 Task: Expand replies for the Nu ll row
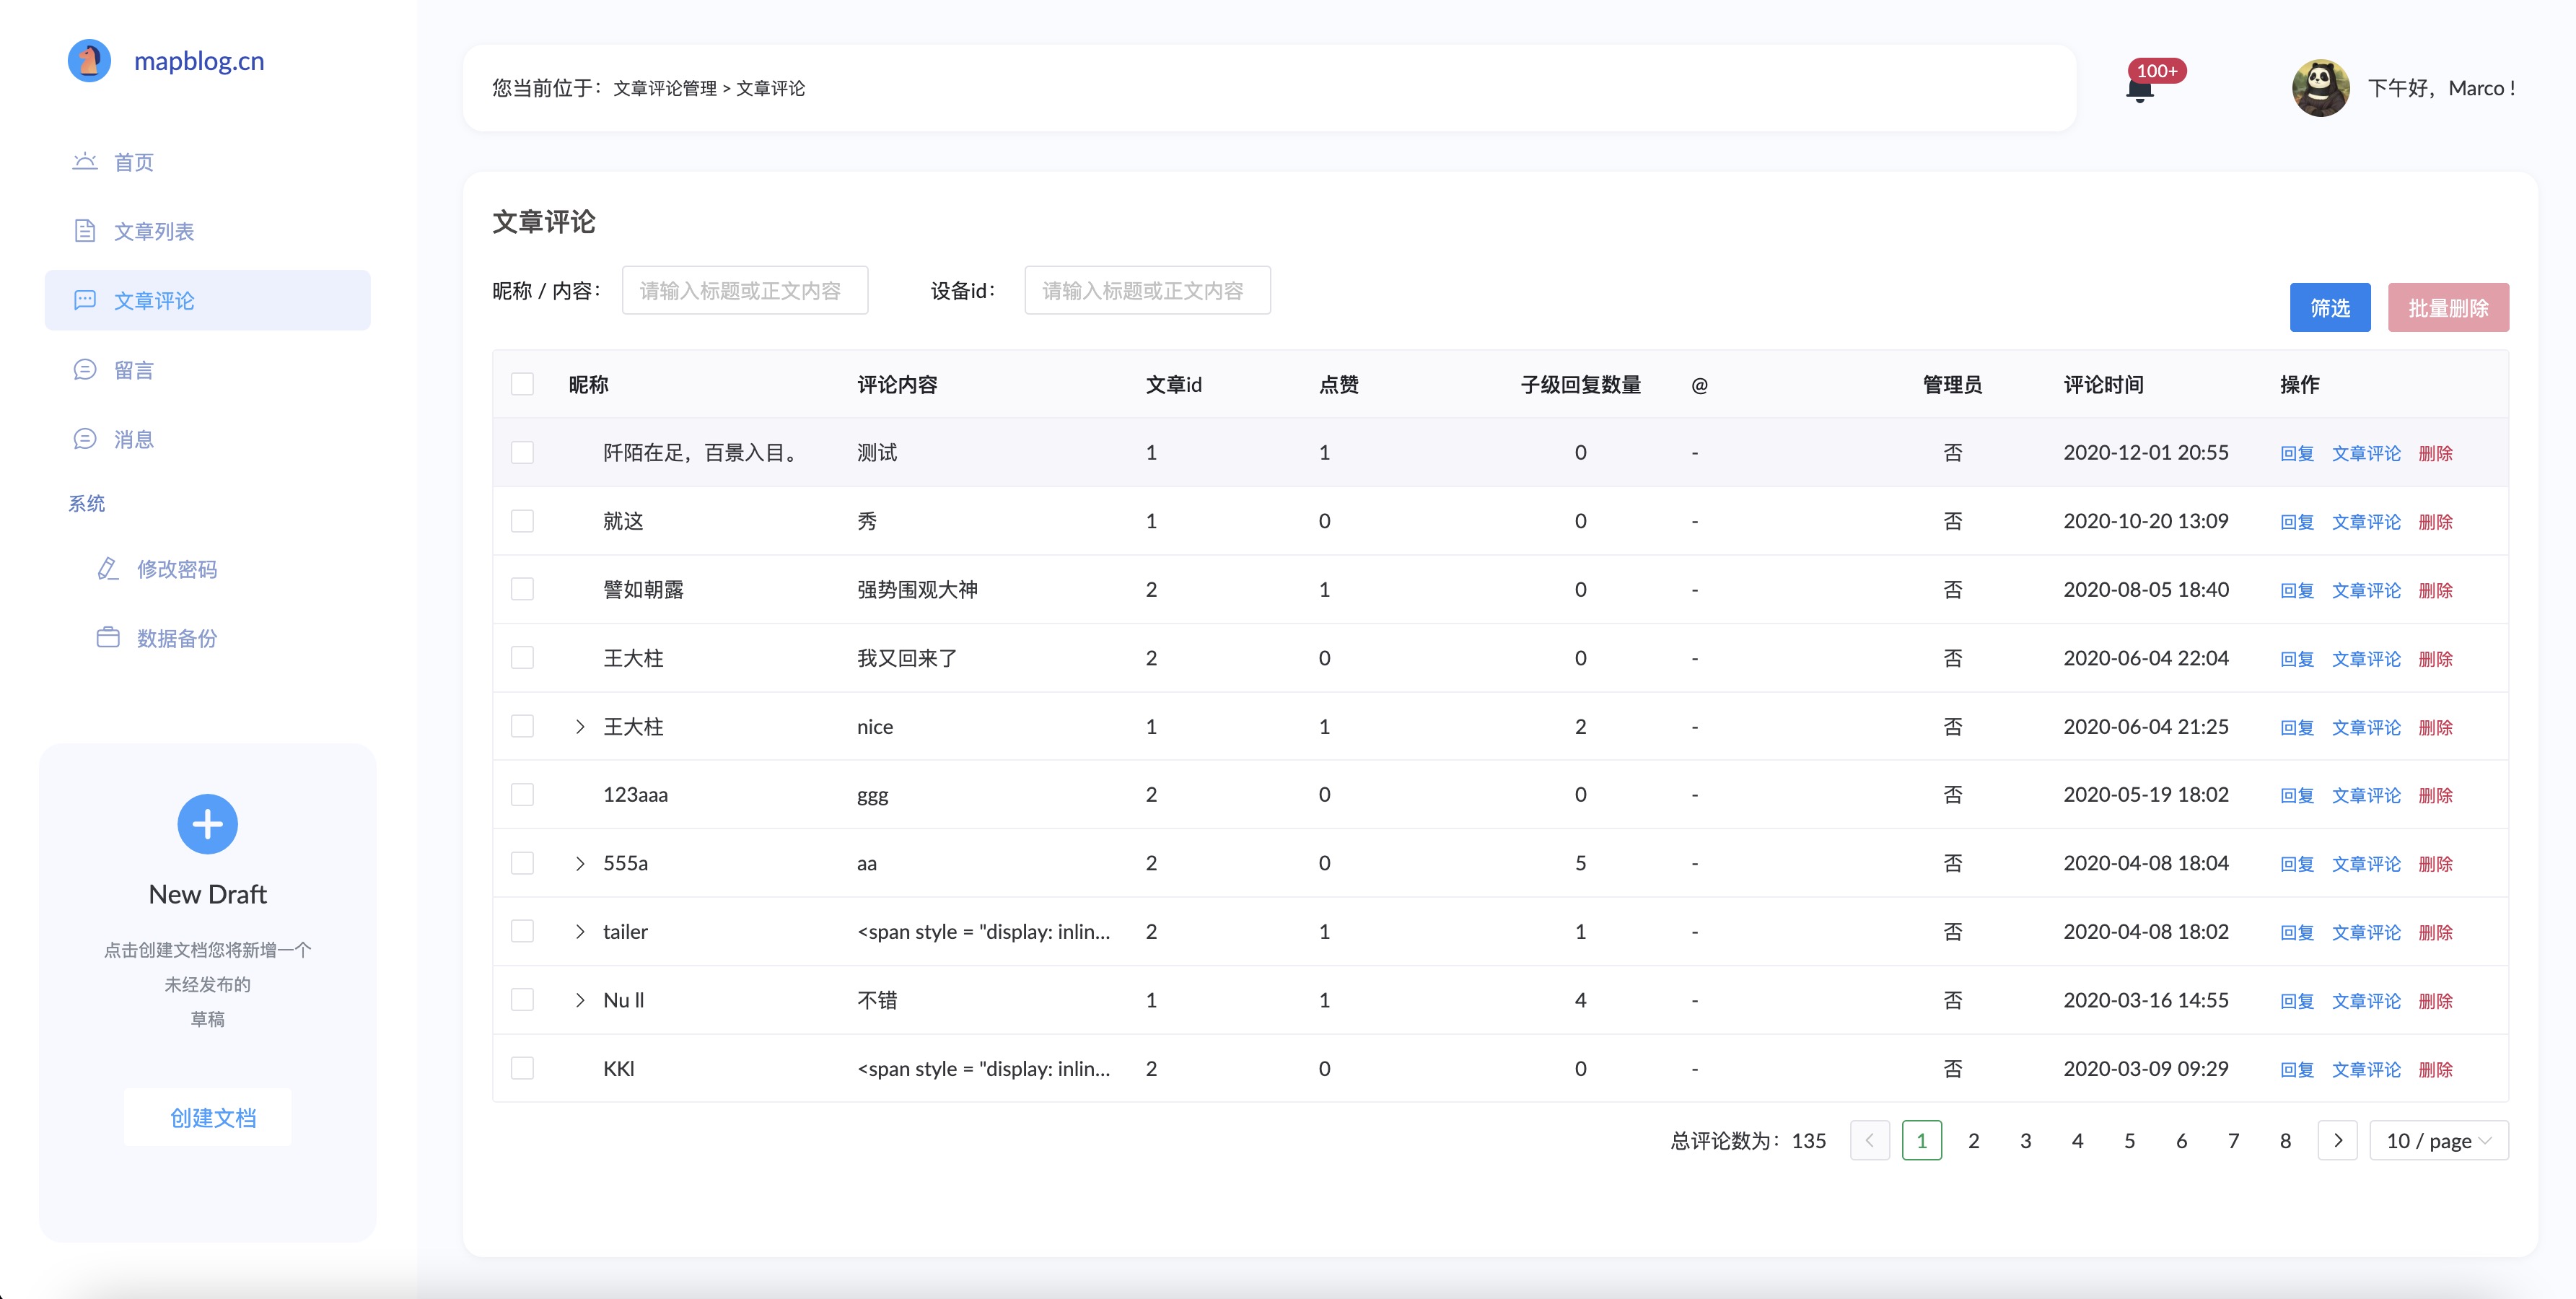(x=580, y=1000)
